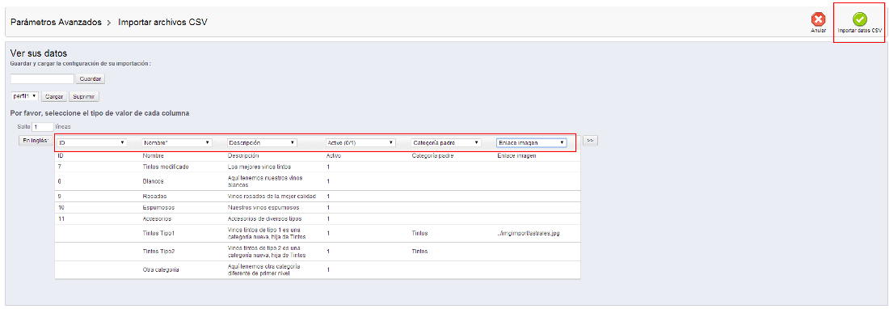Viewport: 889px width, 309px height.
Task: Click the red Anular cancel icon
Action: pyautogui.click(x=818, y=19)
